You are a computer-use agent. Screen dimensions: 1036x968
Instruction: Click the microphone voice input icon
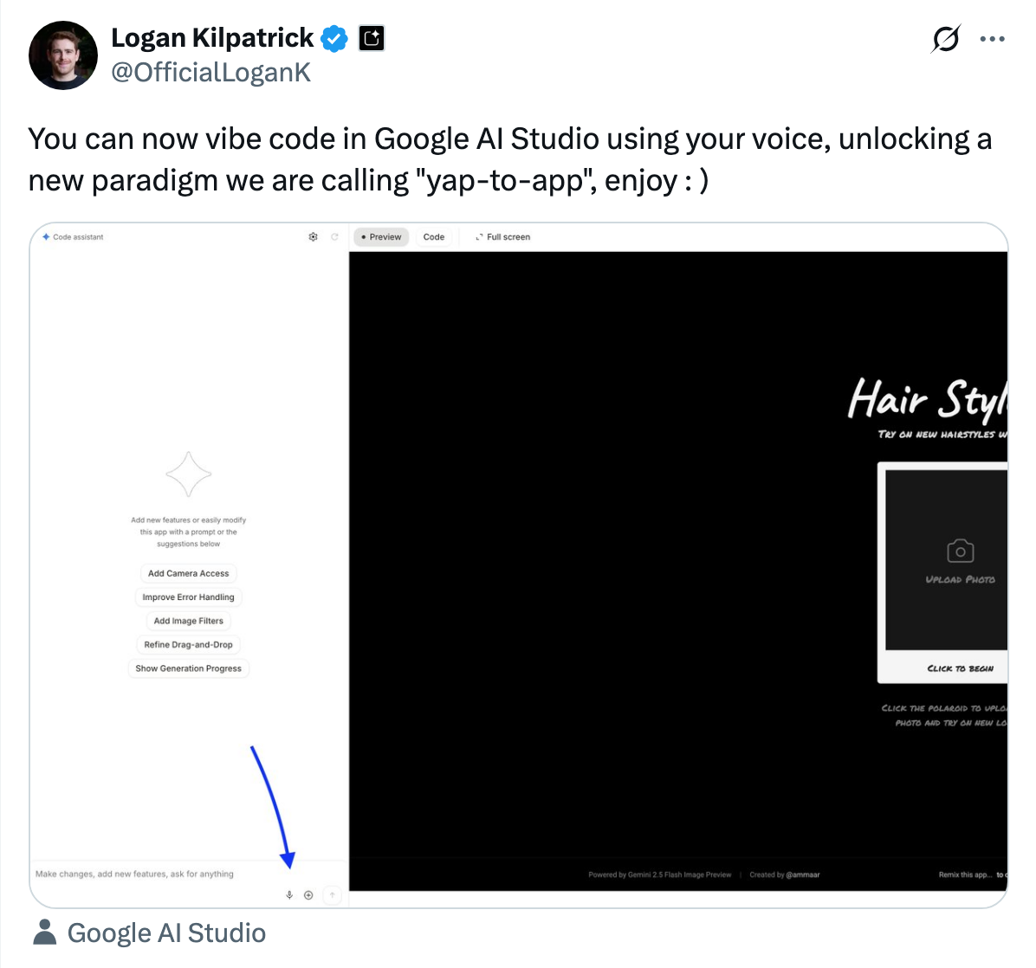[x=289, y=895]
